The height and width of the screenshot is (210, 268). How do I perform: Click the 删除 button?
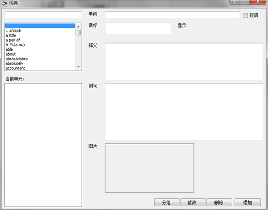click(x=219, y=202)
